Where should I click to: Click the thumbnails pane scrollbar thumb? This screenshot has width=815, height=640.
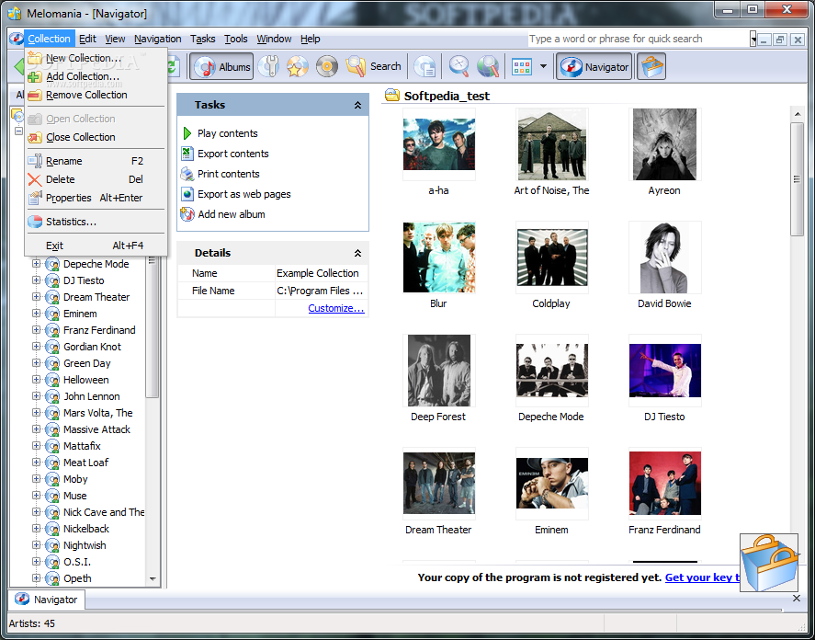point(798,179)
